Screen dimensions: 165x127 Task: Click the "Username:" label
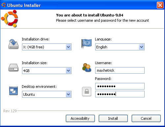(x=103, y=63)
